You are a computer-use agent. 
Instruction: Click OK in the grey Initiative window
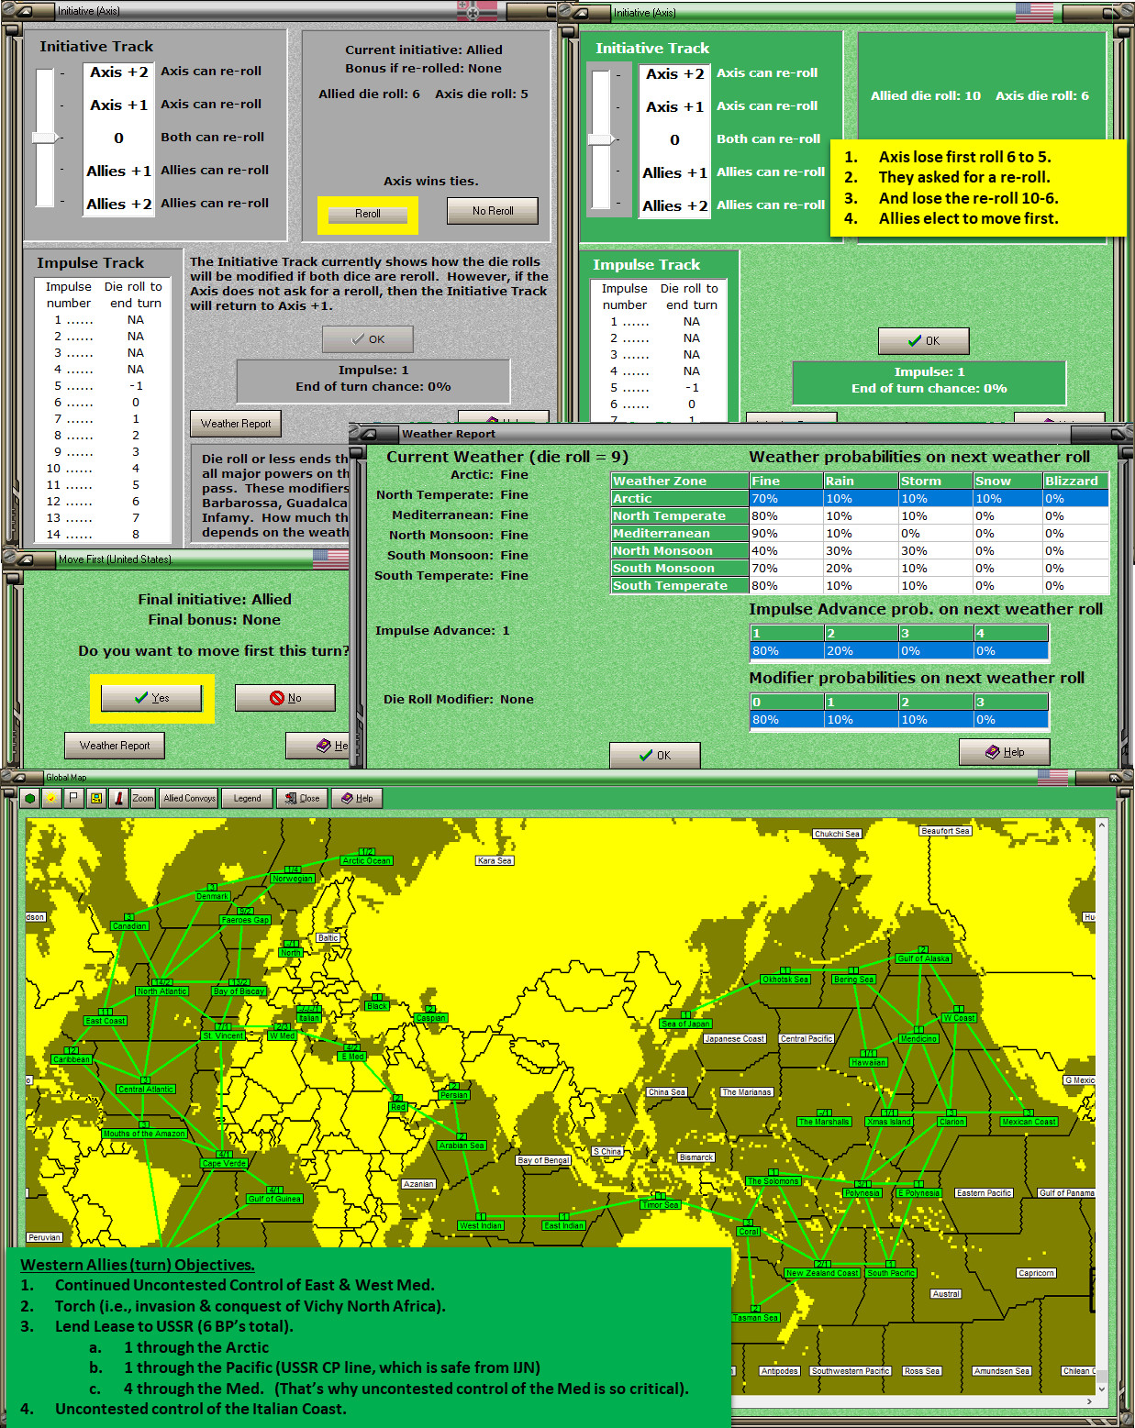pos(368,339)
